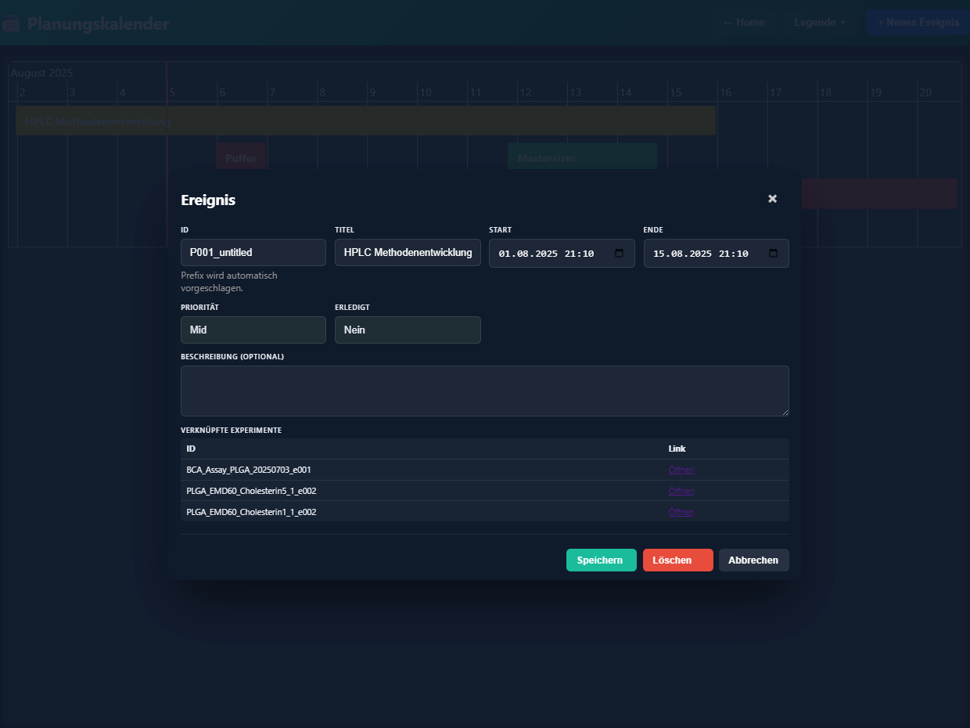The image size is (970, 728).
Task: Click into the Beschreibung text area
Action: pos(484,391)
